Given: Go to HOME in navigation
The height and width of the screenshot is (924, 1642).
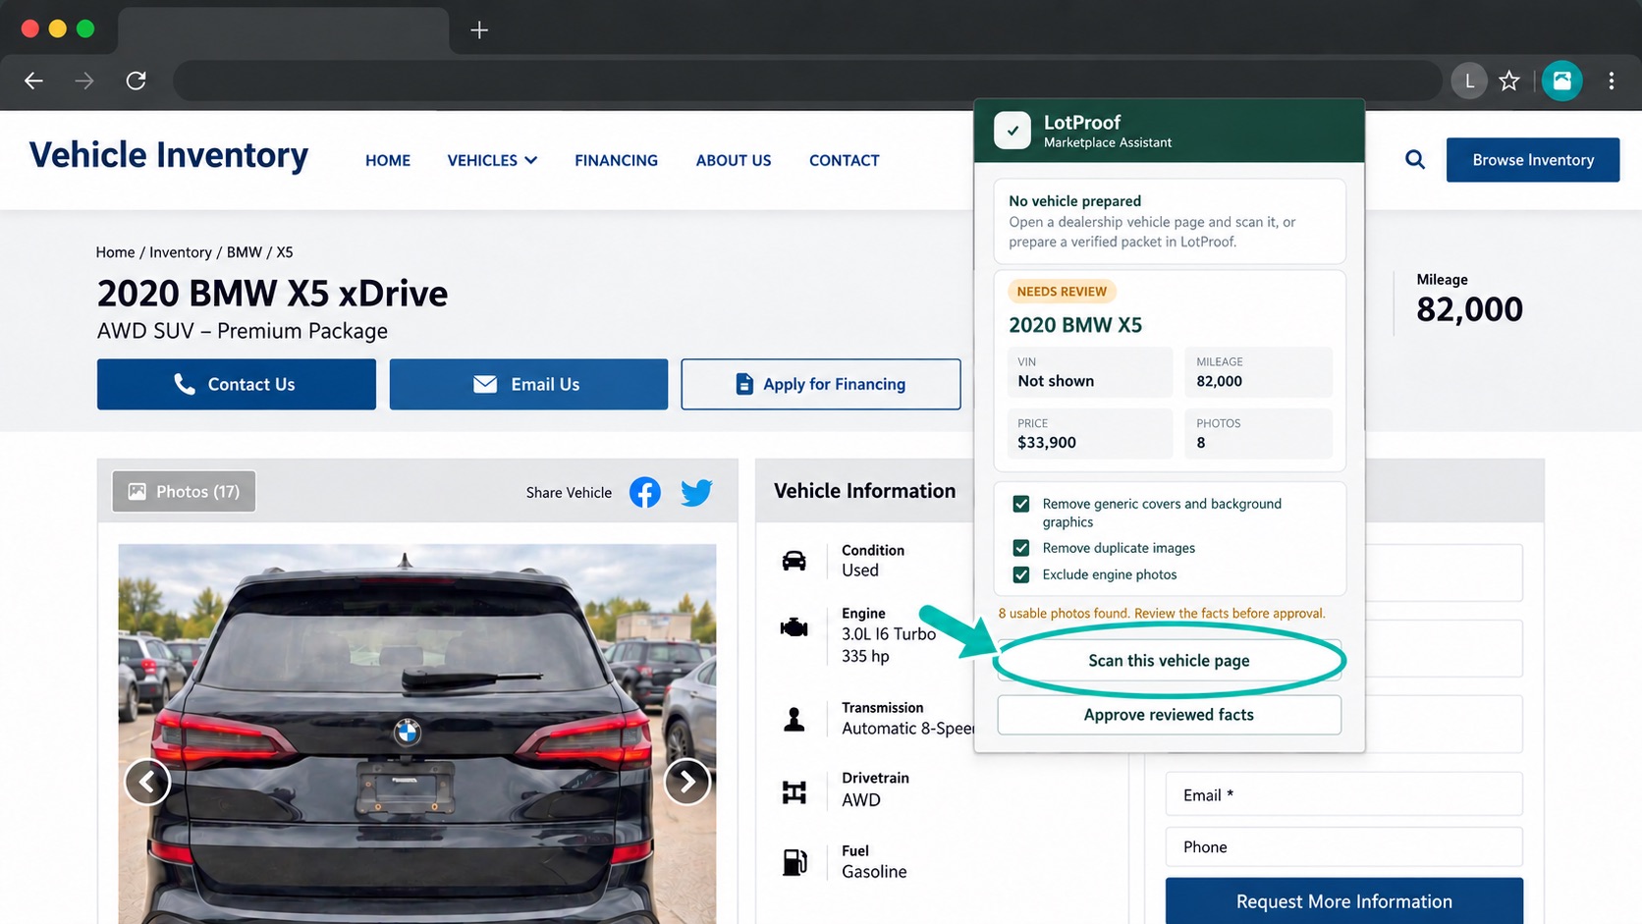Looking at the screenshot, I should pyautogui.click(x=388, y=160).
